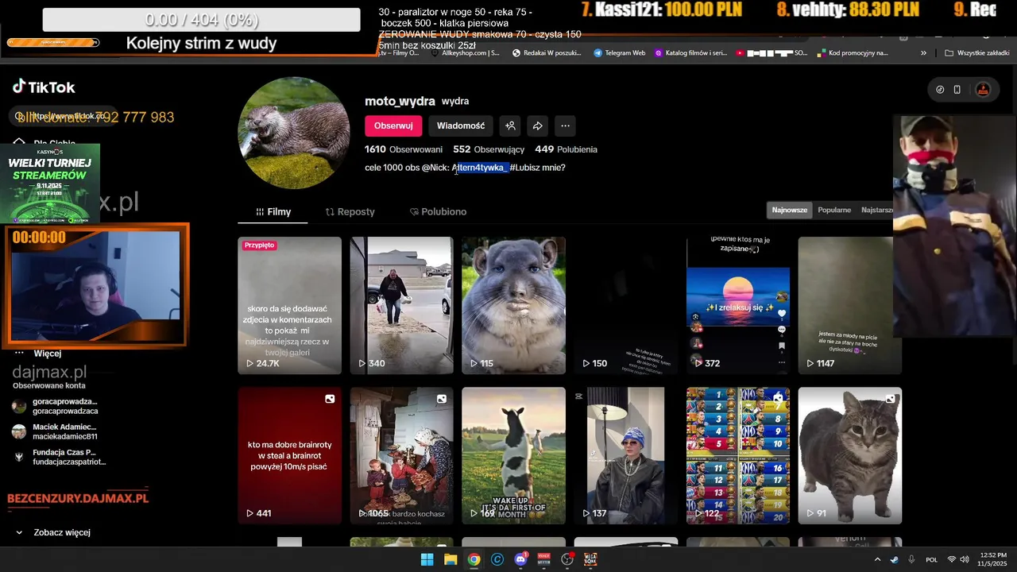
Task: Send message via Wiadomość button
Action: click(461, 126)
